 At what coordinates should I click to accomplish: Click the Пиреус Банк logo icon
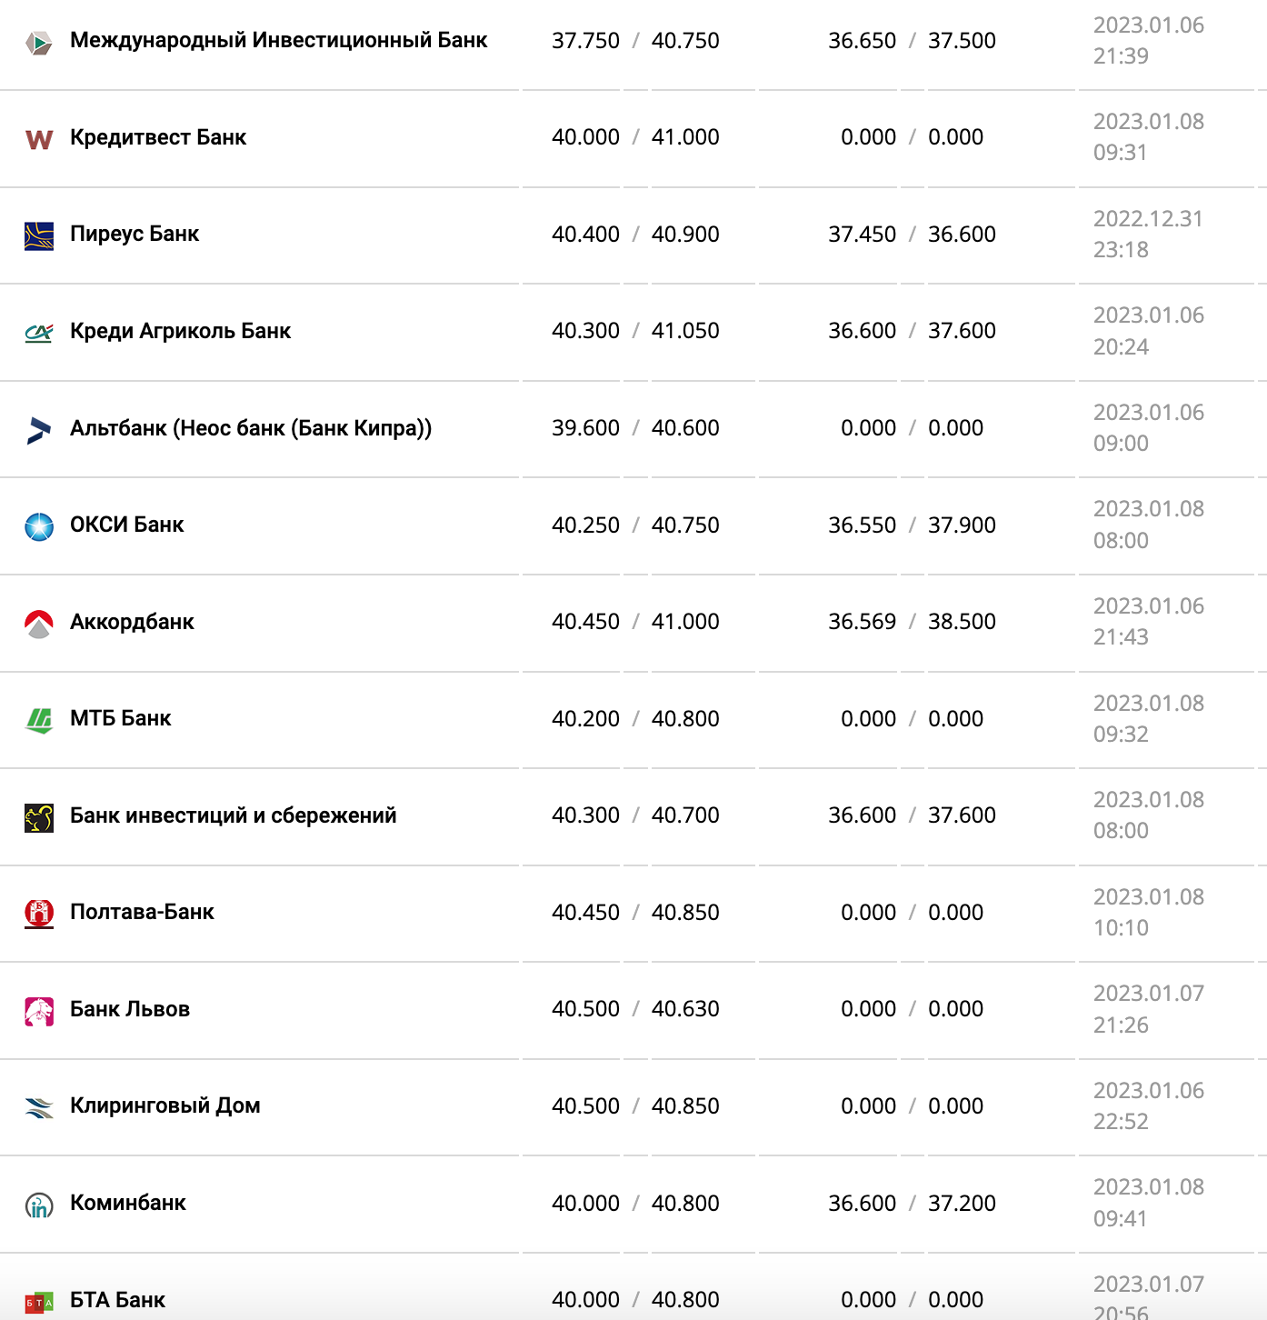pyautogui.click(x=38, y=235)
